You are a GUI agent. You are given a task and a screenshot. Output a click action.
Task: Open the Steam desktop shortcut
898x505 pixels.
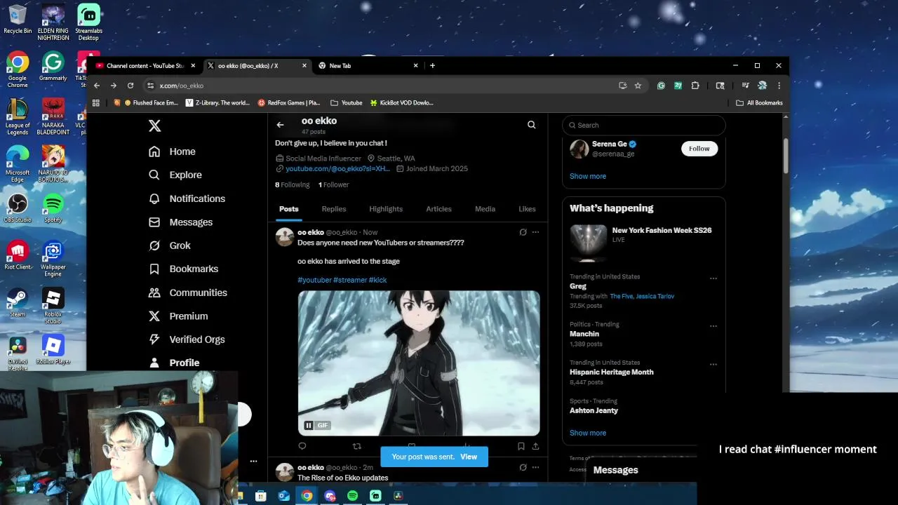[x=18, y=302]
